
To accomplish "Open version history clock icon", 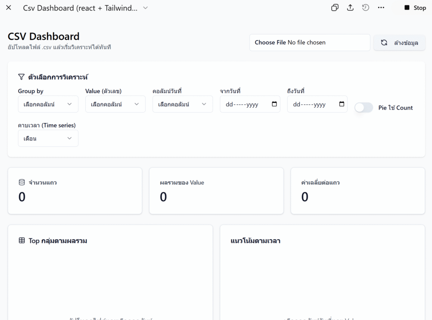I will (366, 8).
